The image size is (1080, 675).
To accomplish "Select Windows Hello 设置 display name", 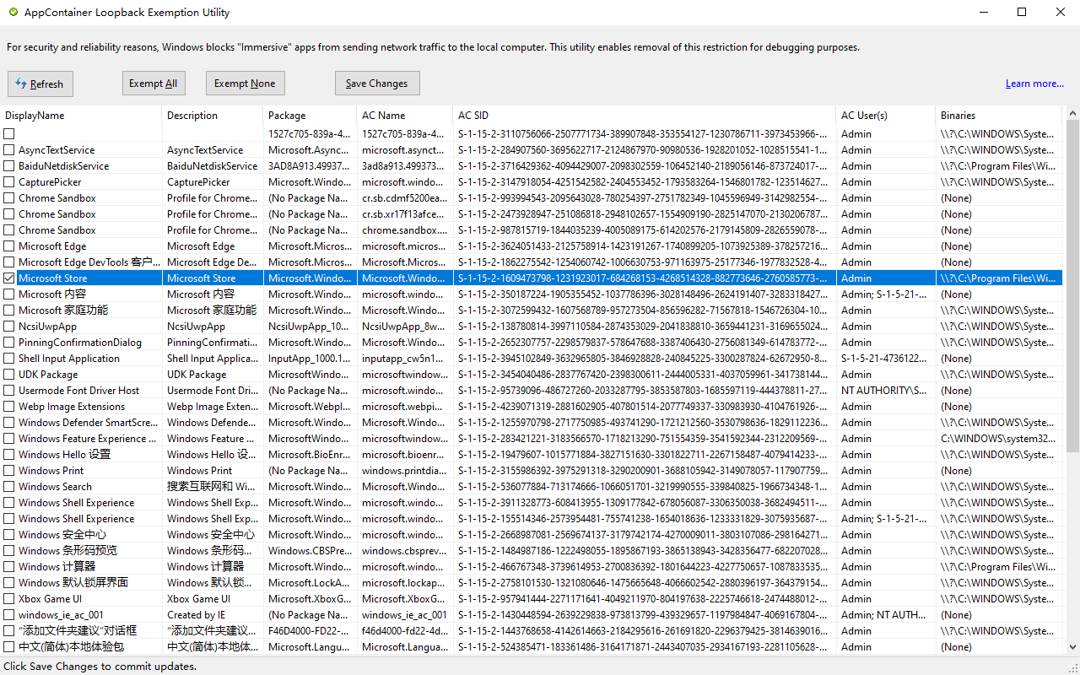I will (64, 454).
